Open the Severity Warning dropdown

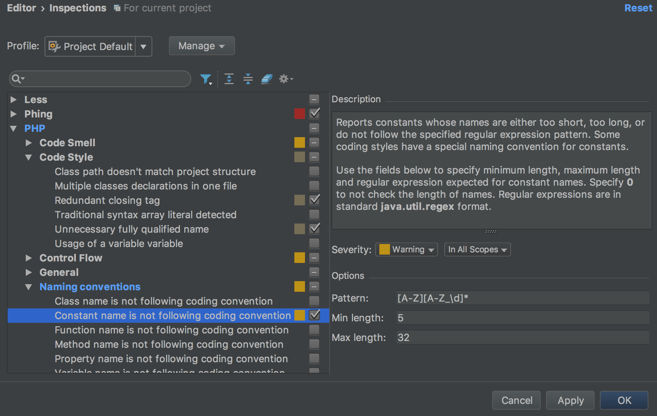tap(407, 250)
